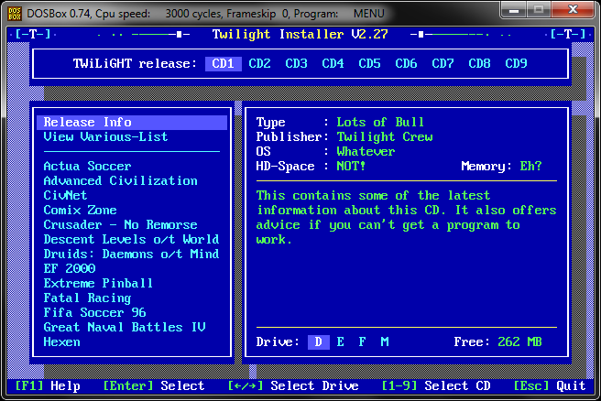The image size is (601, 401).
Task: Pick Descent Levels o/t World
Action: 131,239
